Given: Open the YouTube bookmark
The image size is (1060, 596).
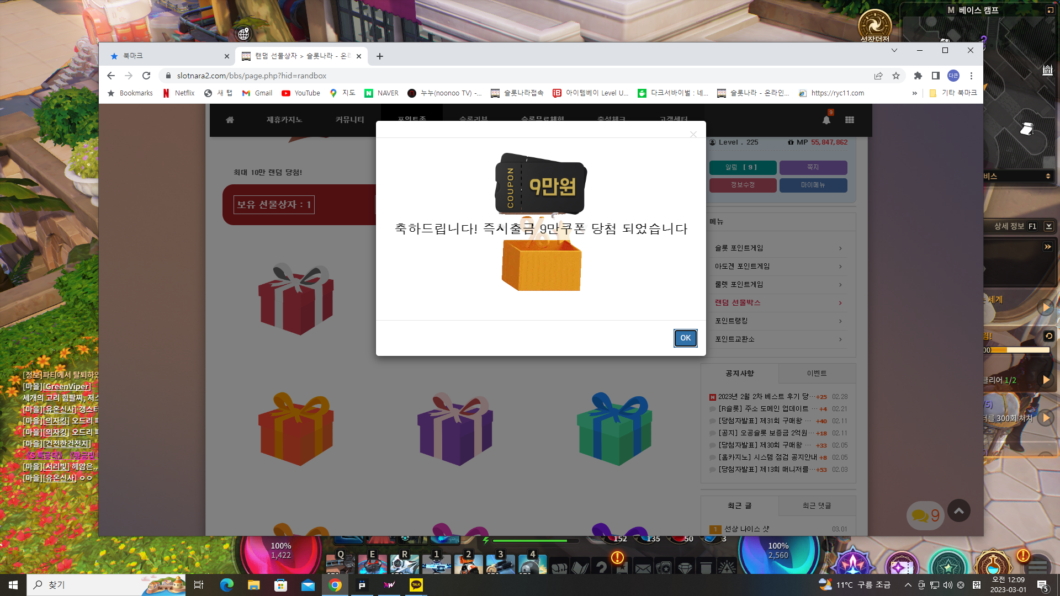Looking at the screenshot, I should (x=301, y=93).
